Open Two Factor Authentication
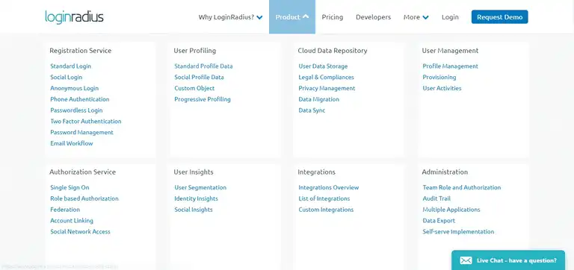 click(x=86, y=121)
